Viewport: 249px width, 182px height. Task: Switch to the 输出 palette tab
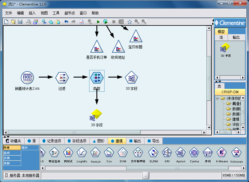pos(135,141)
